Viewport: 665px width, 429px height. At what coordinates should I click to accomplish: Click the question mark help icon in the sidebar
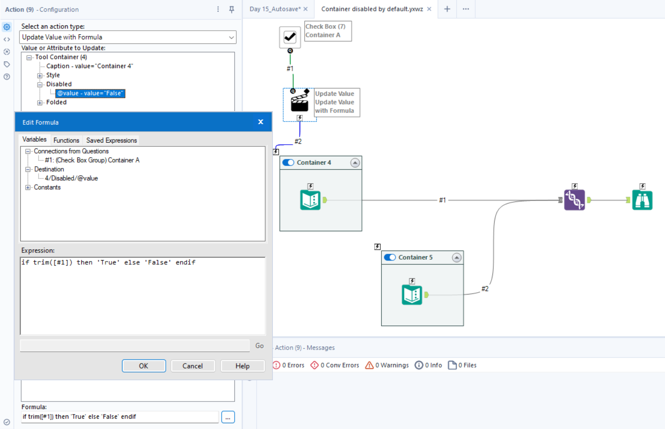point(6,77)
